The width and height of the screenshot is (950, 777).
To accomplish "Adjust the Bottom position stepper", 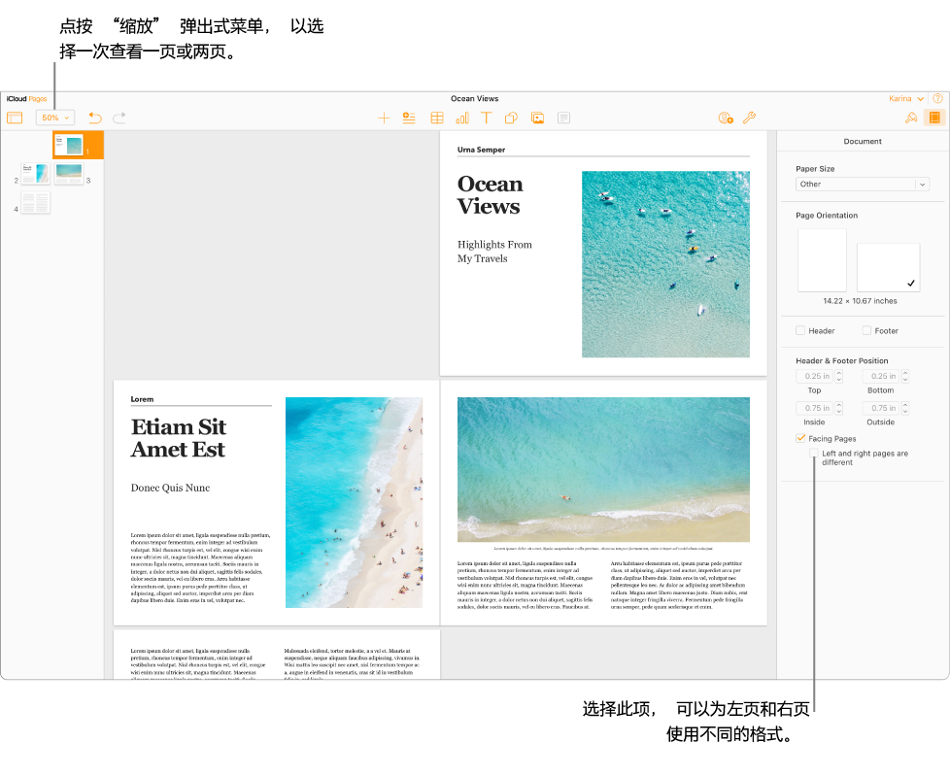I will point(905,376).
